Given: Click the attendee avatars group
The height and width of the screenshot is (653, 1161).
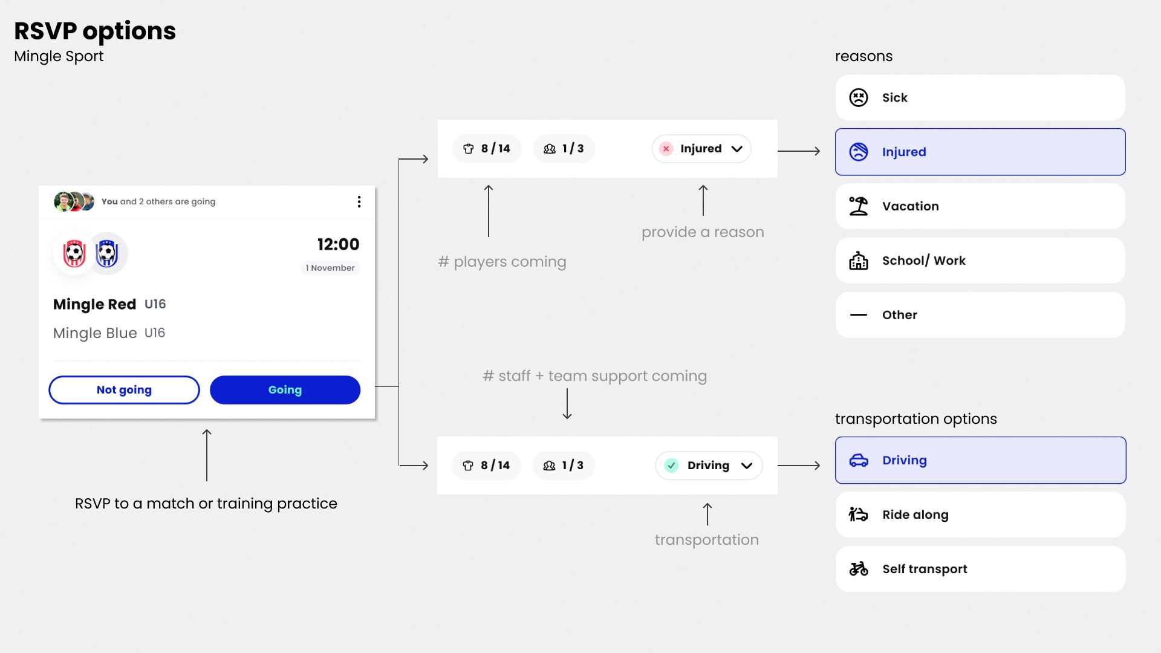Looking at the screenshot, I should 74,201.
